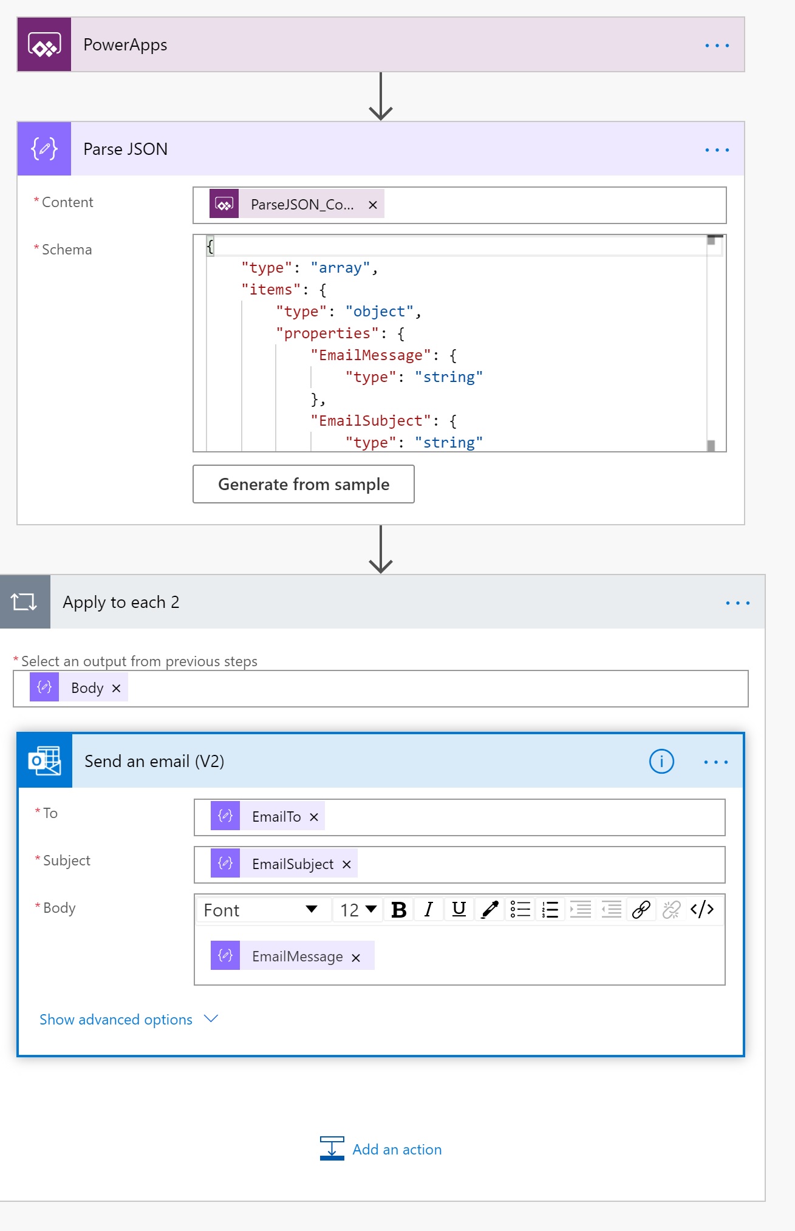Viewport: 795px width, 1231px height.
Task: Toggle bold formatting in email body
Action: point(399,910)
